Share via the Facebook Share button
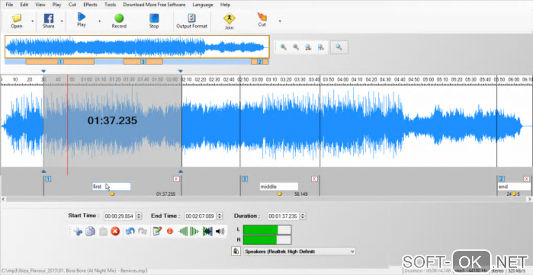Image resolution: width=533 pixels, height=275 pixels. coord(49,21)
